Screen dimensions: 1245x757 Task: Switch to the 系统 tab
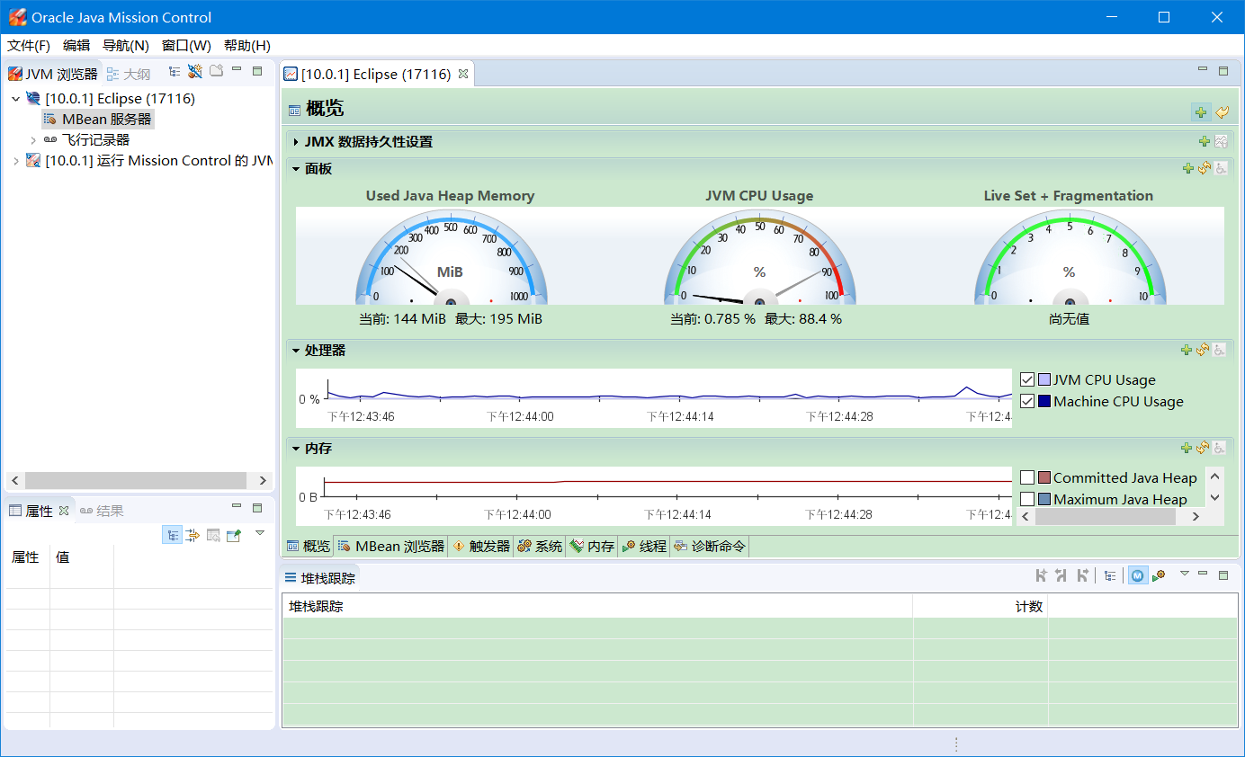[540, 546]
